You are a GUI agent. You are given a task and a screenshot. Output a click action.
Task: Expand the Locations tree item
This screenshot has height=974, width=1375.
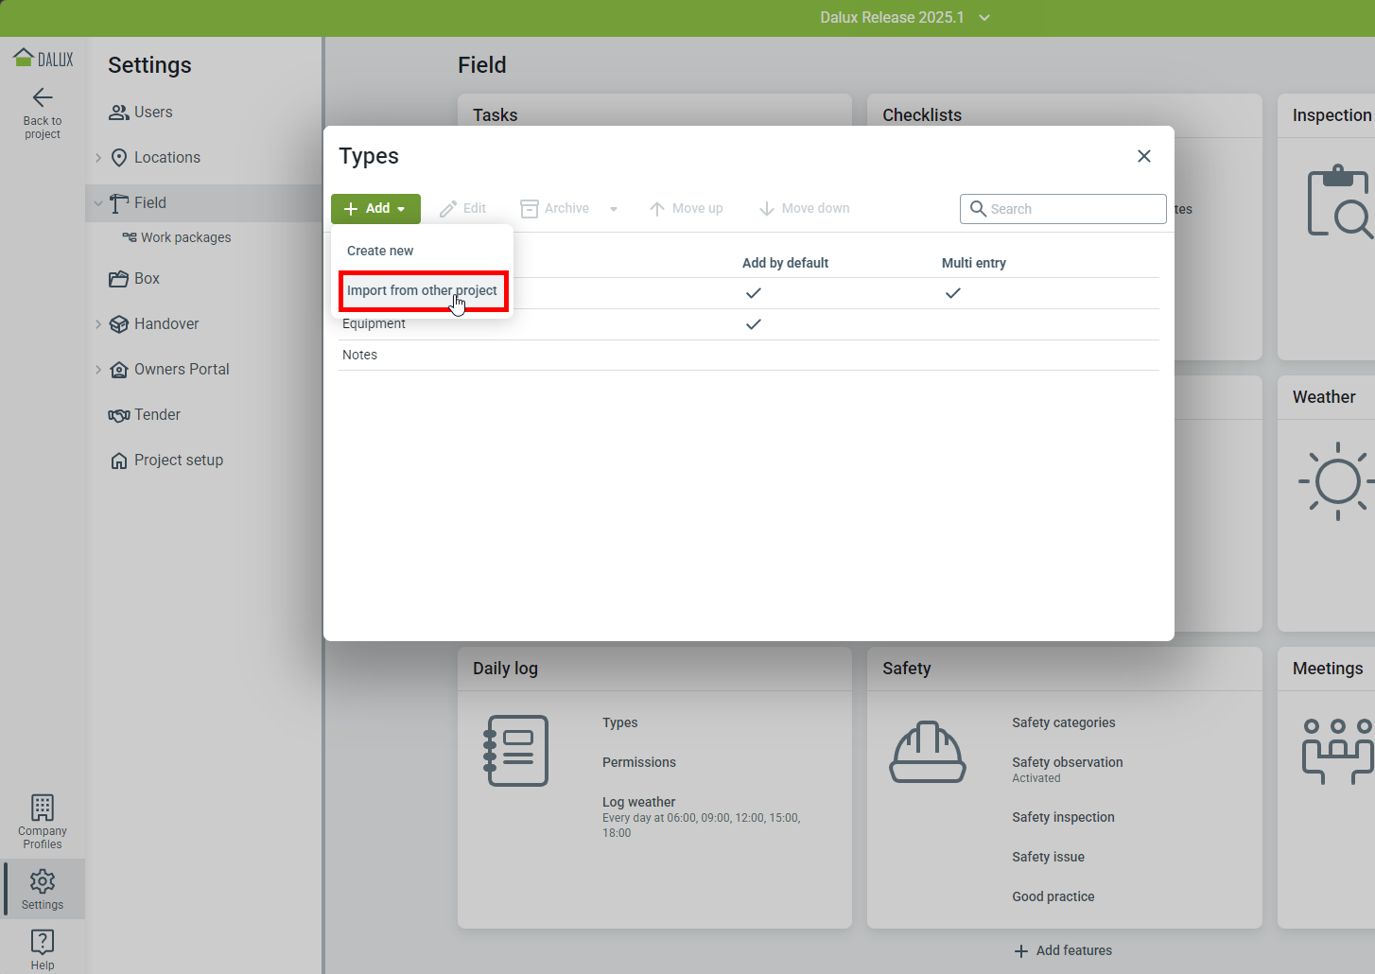click(x=98, y=158)
